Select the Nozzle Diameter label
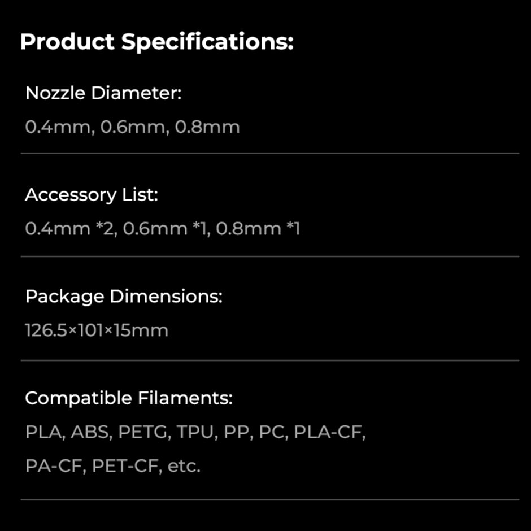This screenshot has height=531, width=531. coord(103,93)
